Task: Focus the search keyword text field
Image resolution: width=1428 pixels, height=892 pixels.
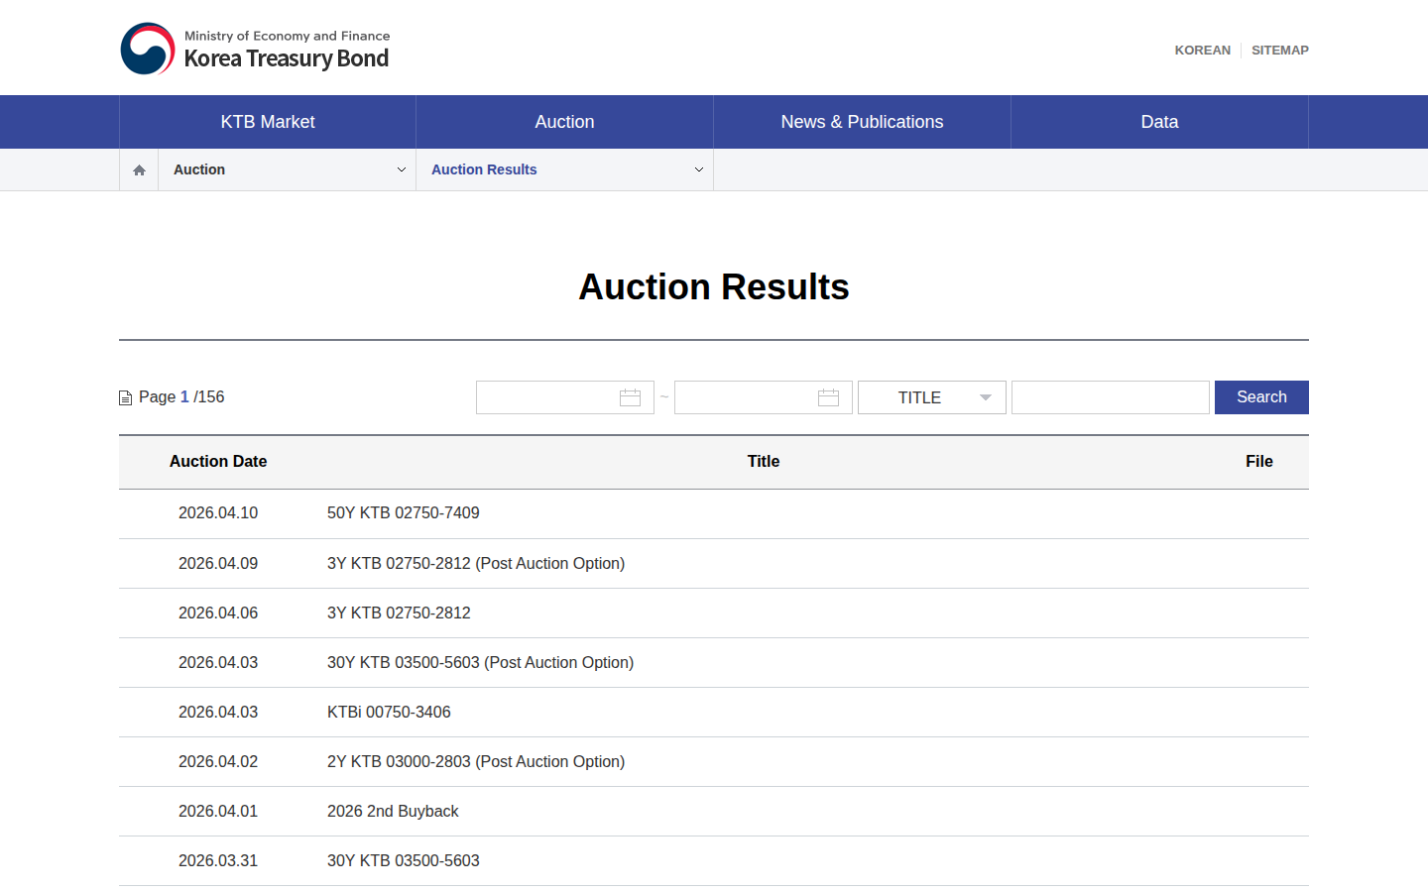Action: (1111, 397)
